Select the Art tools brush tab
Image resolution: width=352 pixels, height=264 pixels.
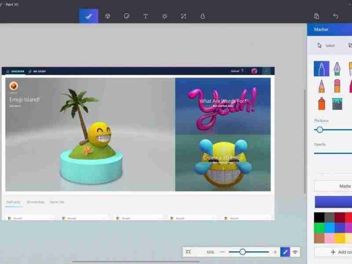tap(88, 16)
